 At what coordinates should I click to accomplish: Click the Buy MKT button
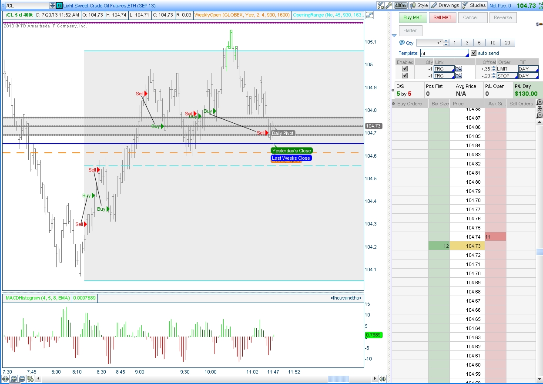coord(413,17)
